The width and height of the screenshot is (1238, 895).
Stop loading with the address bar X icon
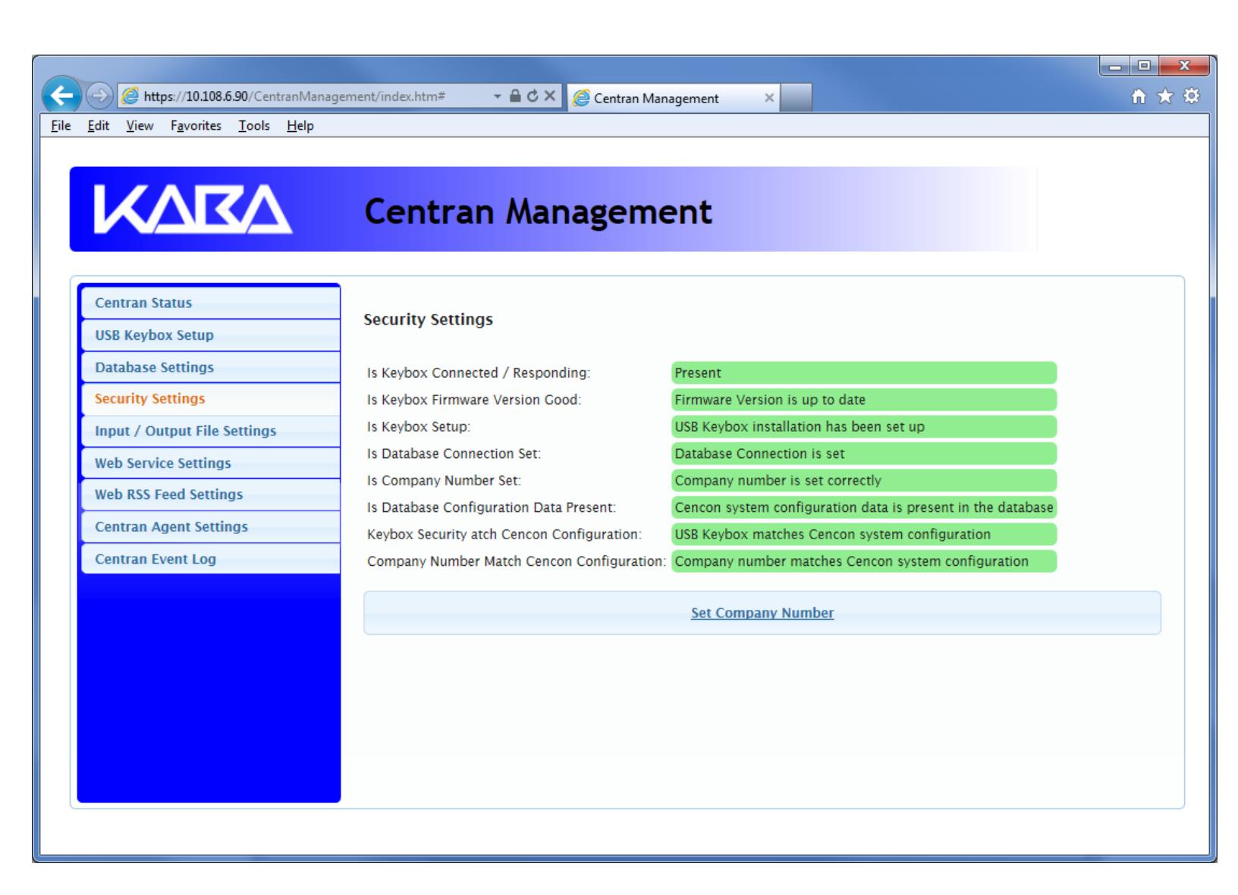[x=549, y=96]
